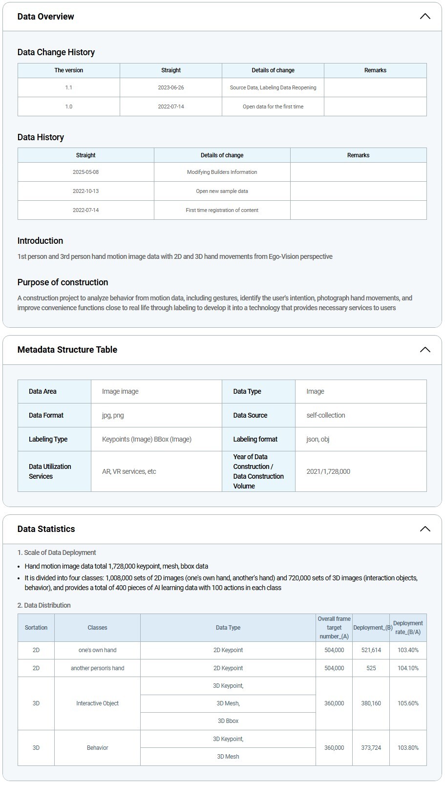Click 'Open data for the first time'
The height and width of the screenshot is (785, 445).
273,106
